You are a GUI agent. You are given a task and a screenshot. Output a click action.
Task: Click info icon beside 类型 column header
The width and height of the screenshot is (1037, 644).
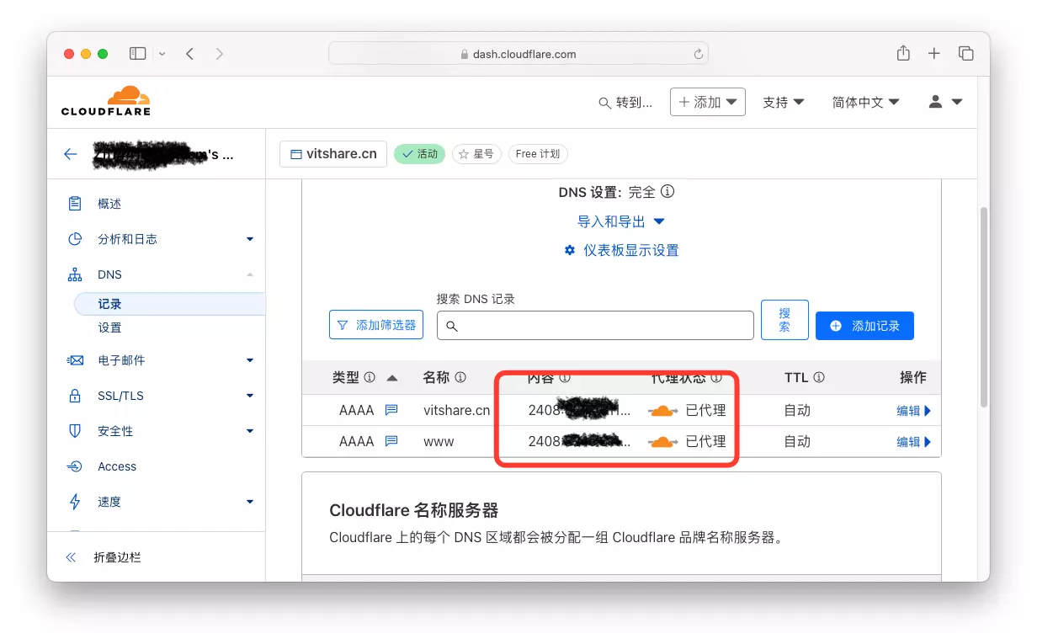(x=370, y=378)
